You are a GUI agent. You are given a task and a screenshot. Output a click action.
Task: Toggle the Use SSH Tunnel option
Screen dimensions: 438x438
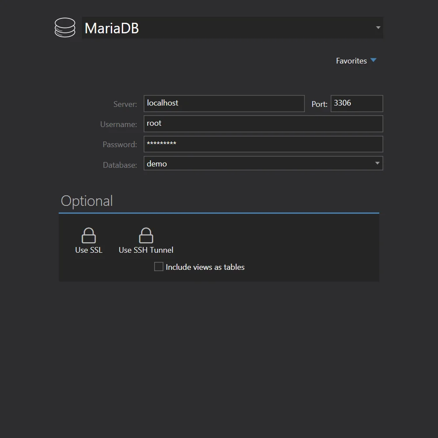146,240
